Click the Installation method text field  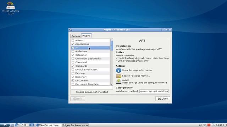pos(154,91)
